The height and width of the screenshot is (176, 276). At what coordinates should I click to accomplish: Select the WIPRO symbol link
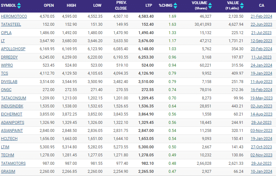(7, 65)
